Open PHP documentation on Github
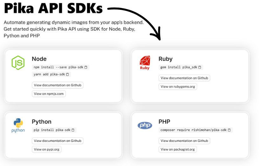The height and width of the screenshot is (166, 259). pyautogui.click(x=184, y=141)
